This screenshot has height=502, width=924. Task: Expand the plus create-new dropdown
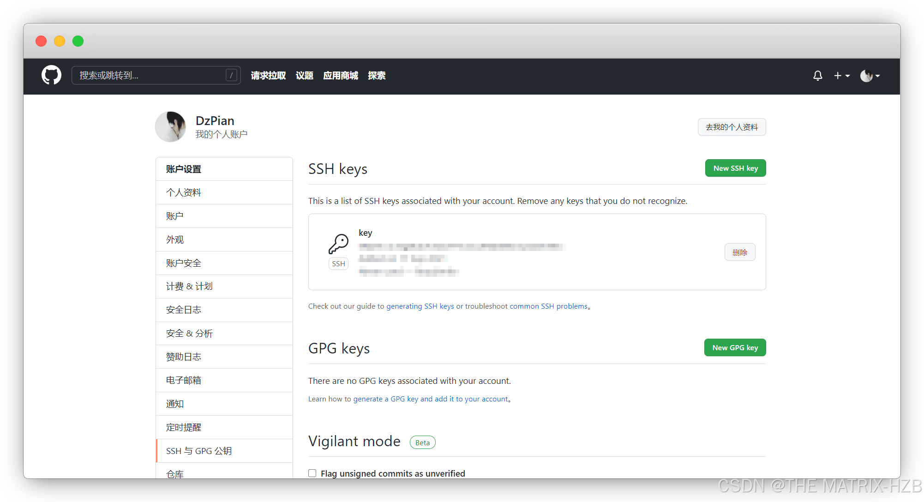click(x=841, y=75)
